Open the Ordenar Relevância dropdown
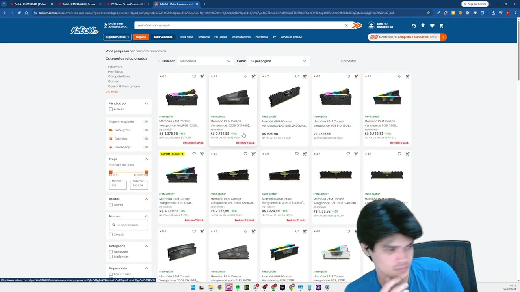Viewport: 520px width, 292px height. [205, 61]
